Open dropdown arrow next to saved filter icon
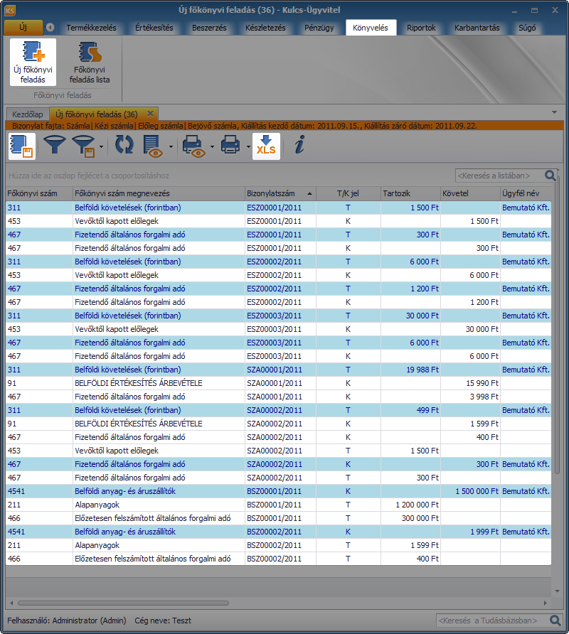 (x=101, y=147)
